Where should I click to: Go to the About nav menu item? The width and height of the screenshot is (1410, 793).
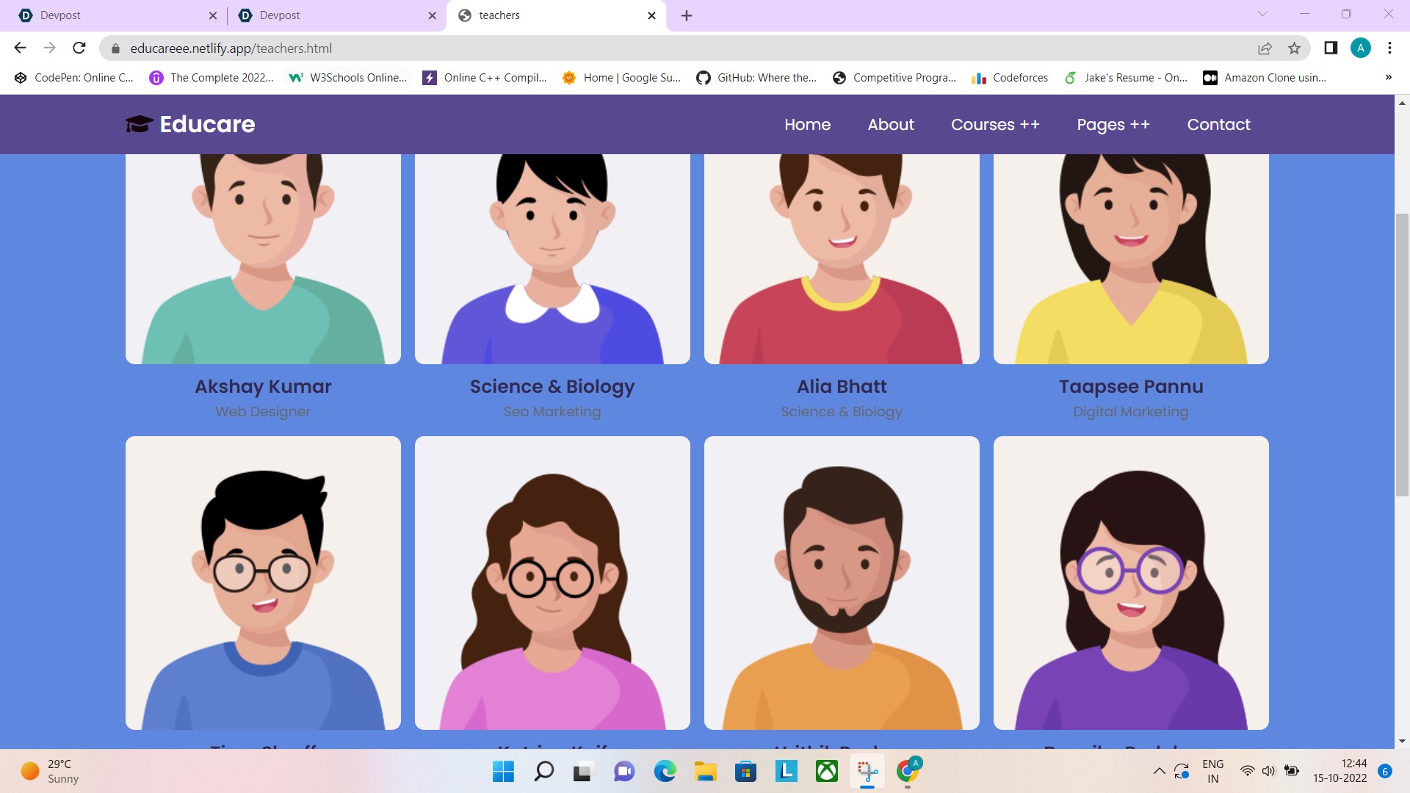(891, 125)
